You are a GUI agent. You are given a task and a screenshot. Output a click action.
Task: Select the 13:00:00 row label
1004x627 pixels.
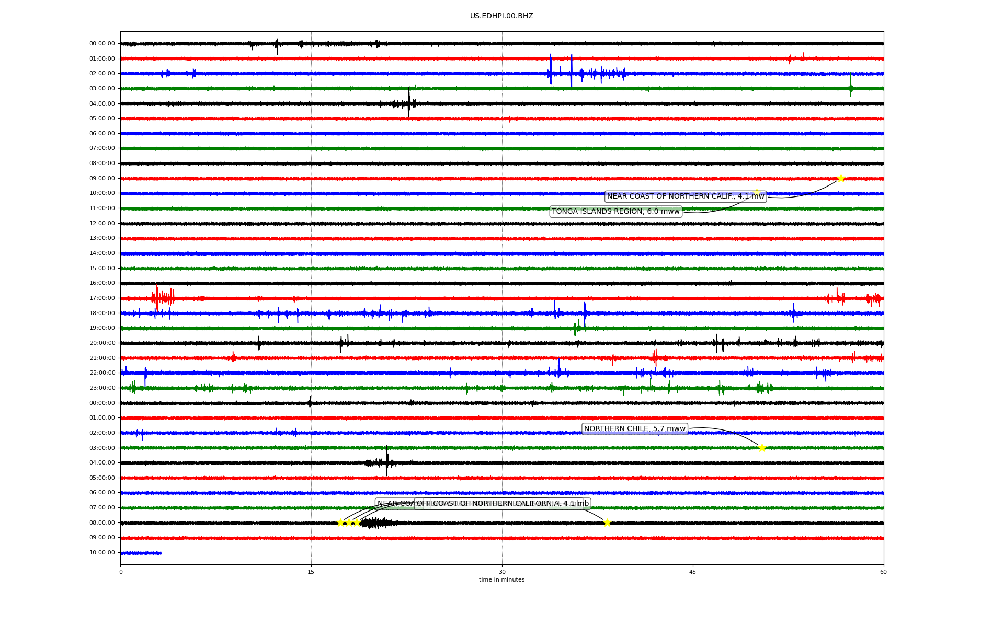102,238
